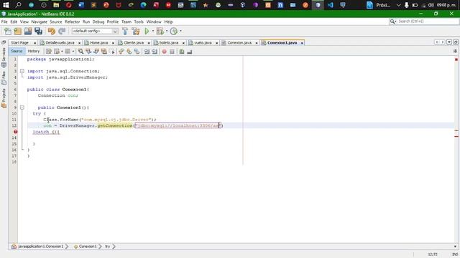Open the Profile Project dropdown arrow
Viewport: 460px width, 258px height.
180,31
